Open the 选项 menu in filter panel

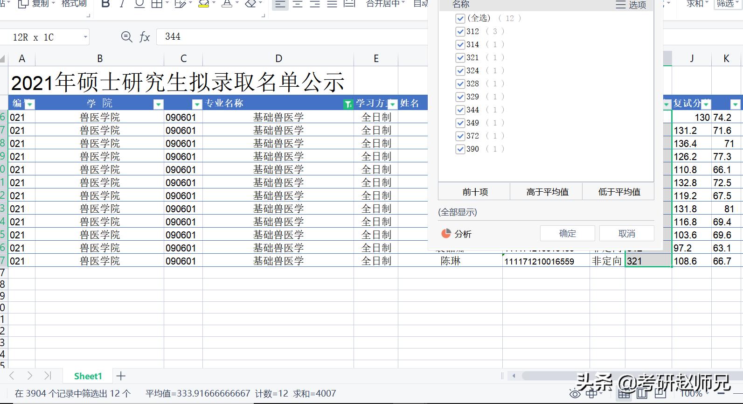(631, 5)
